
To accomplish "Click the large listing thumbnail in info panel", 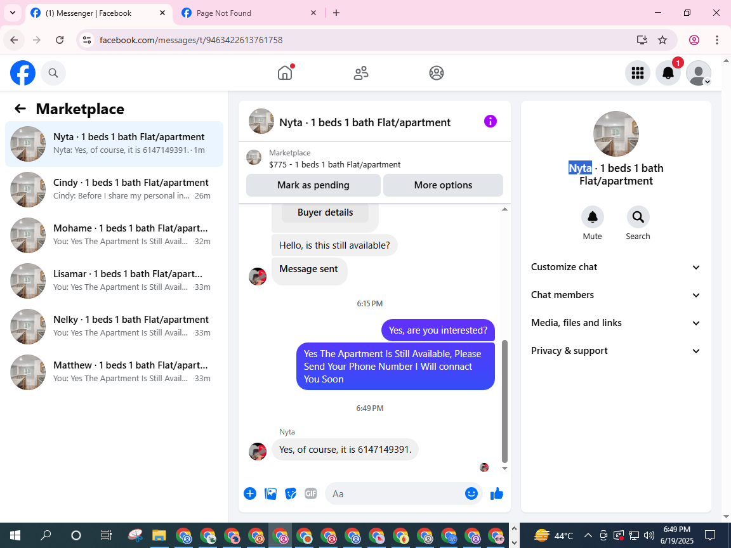I will 616,134.
